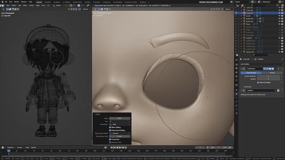This screenshot has height=160, width=285.
Task: Open the Scene properties tab
Action: [236, 76]
